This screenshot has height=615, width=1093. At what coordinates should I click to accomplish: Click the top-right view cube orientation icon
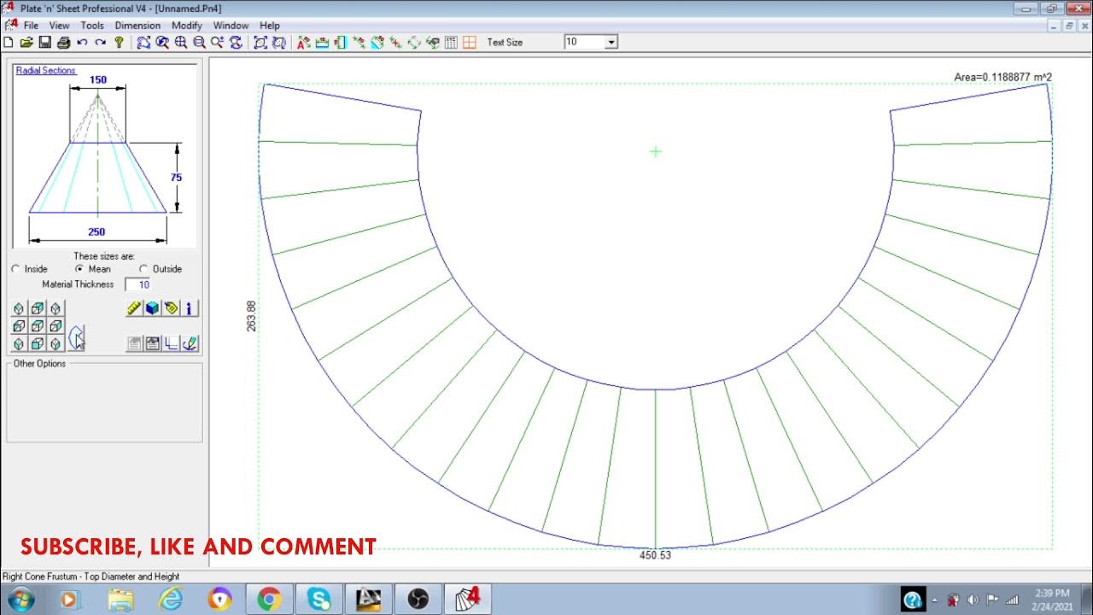point(56,308)
